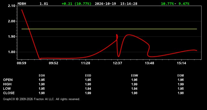The width and height of the screenshot is (207, 110).
Task: Select the EOW LOW value 1.94
Action: pyautogui.click(x=134, y=89)
